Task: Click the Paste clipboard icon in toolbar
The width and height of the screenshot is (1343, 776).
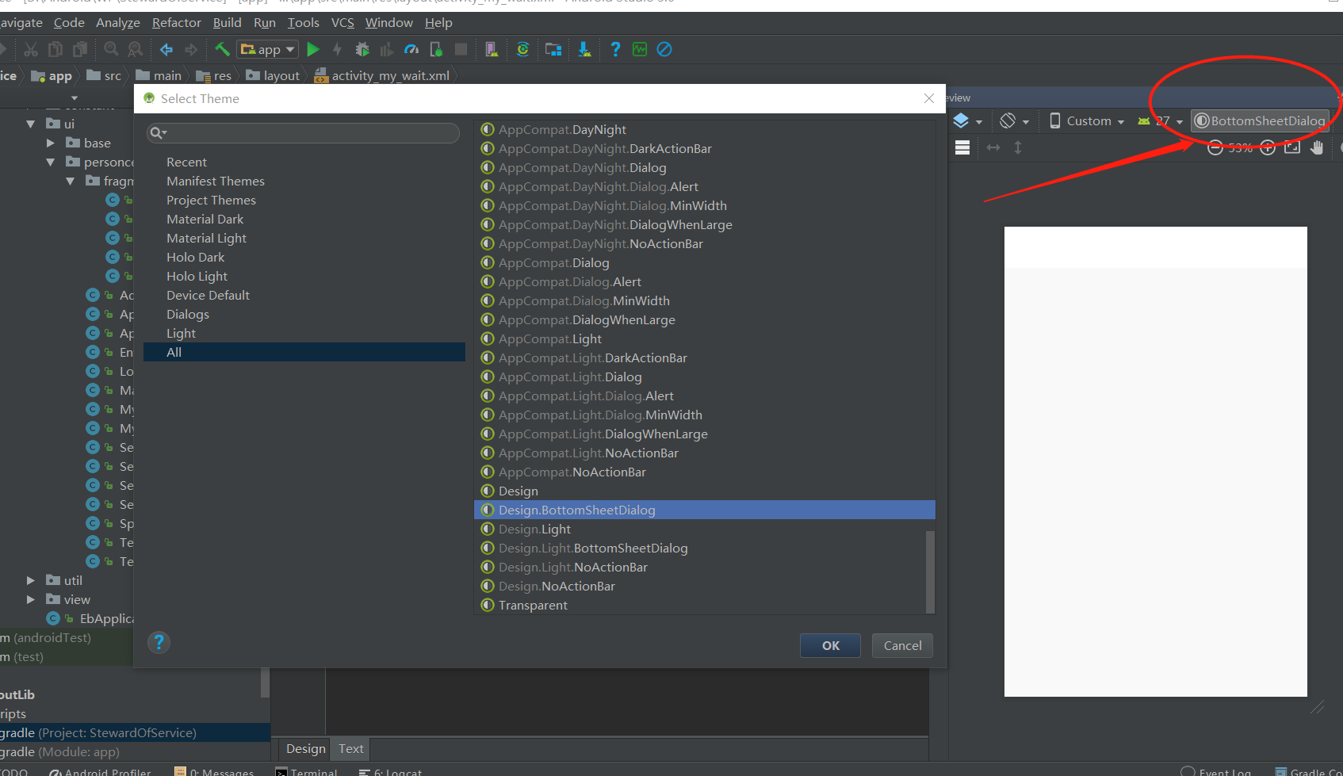Action: 80,49
